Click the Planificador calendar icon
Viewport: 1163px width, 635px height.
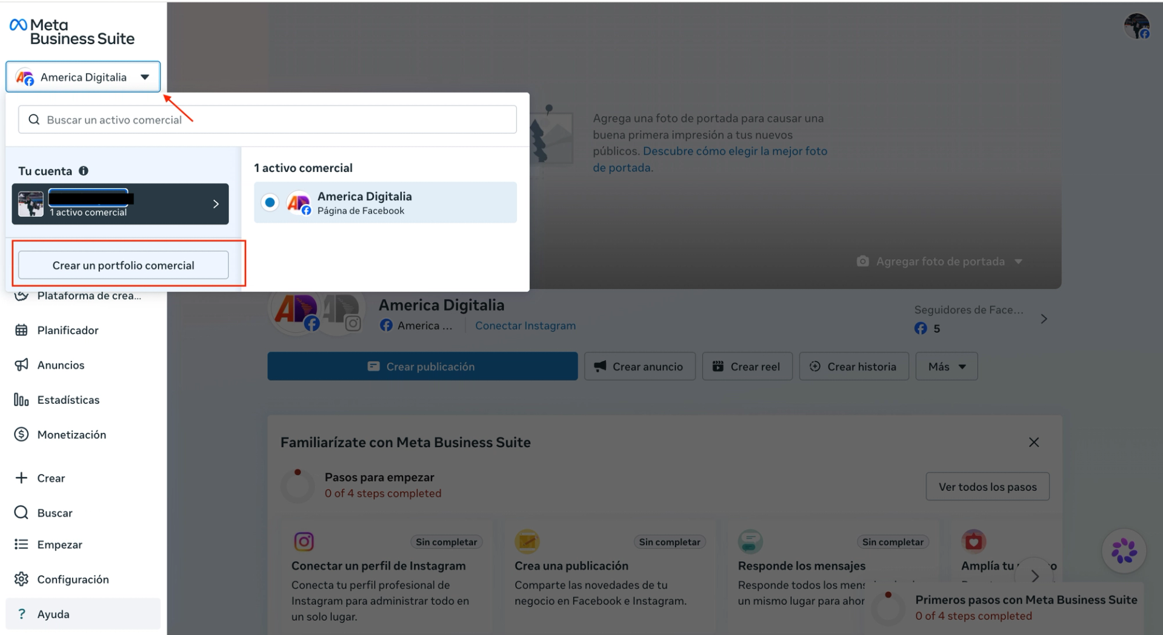pos(21,330)
